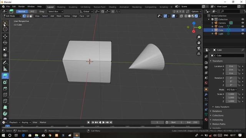Open the Render properties tab icon
The height and width of the screenshot is (138, 246).
[206, 62]
